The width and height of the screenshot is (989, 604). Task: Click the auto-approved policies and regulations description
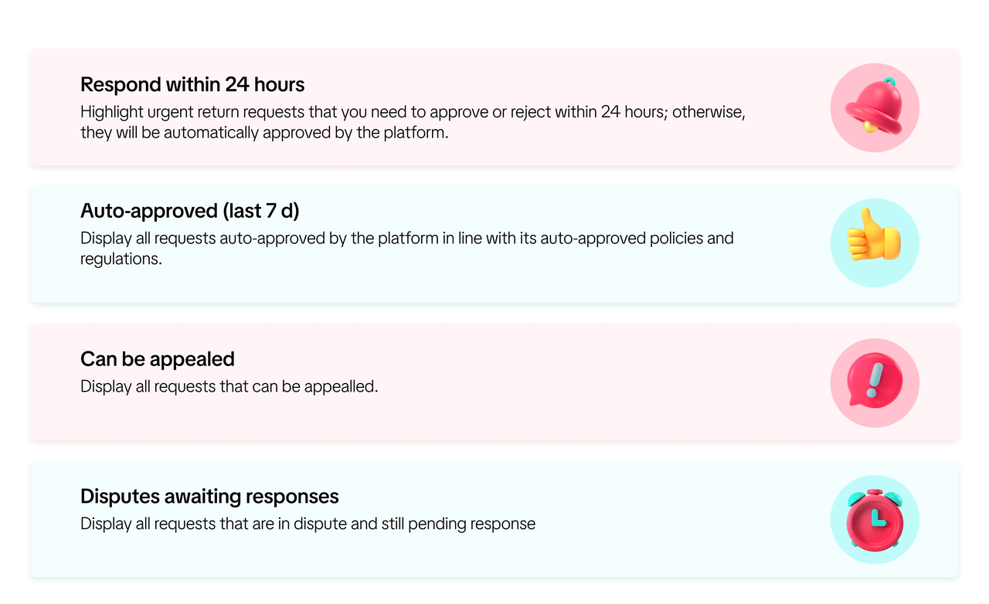click(407, 249)
